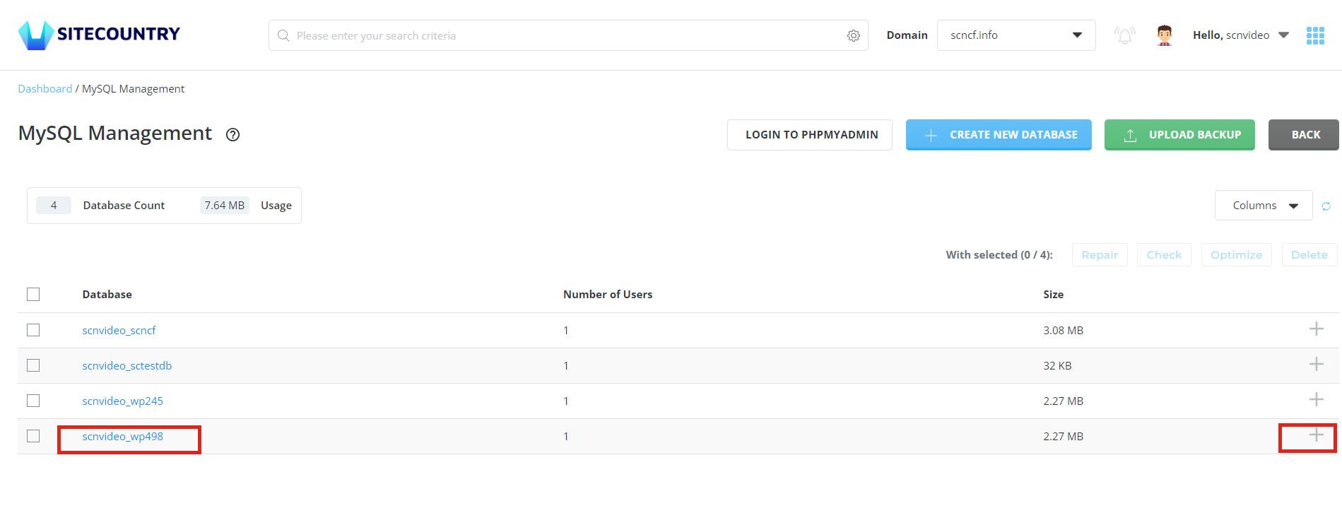Viewport: 1342px width, 525px height.
Task: Expand scnvideo_sctestdb row plus icon
Action: point(1316,364)
